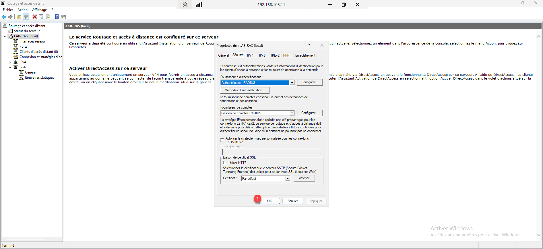Click the Clé prépartagée input field
This screenshot has width=543, height=249.
click(271, 152)
